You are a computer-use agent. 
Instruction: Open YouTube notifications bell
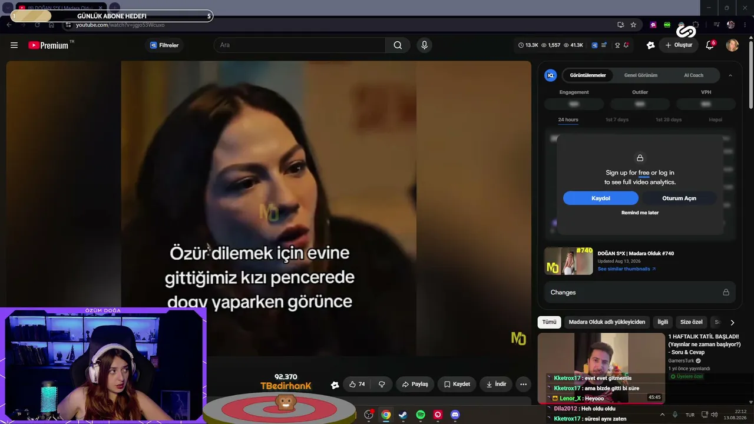pyautogui.click(x=710, y=45)
